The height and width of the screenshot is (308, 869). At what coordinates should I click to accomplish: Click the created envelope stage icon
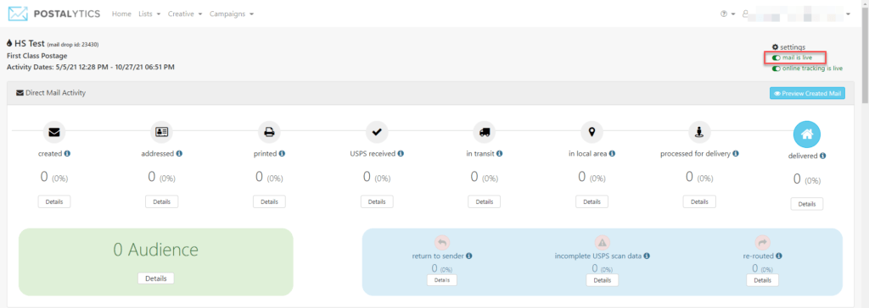point(54,132)
